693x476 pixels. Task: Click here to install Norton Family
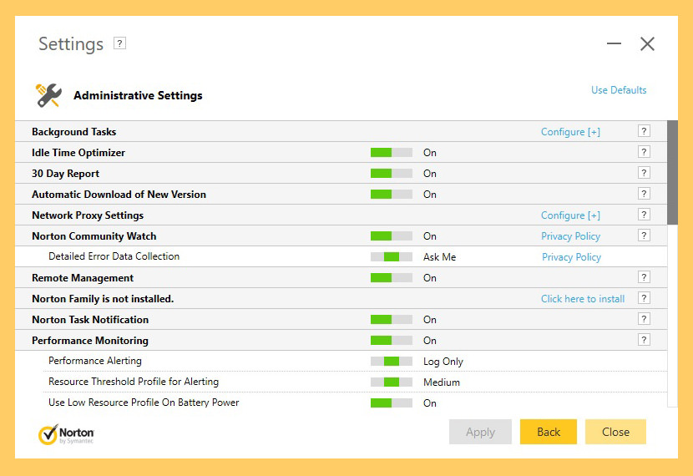pos(583,299)
